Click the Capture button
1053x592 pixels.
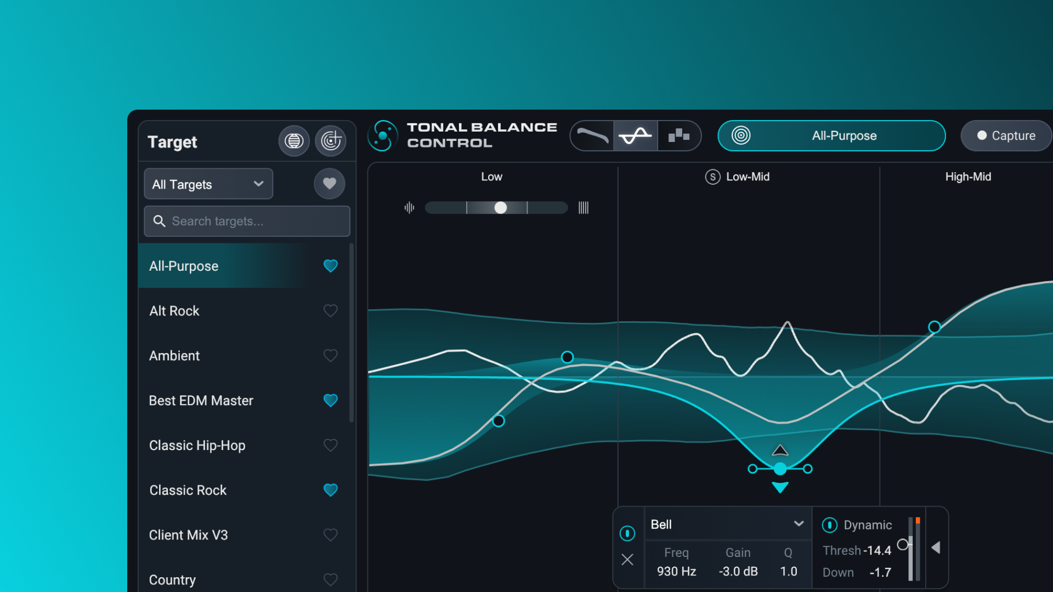(1006, 135)
